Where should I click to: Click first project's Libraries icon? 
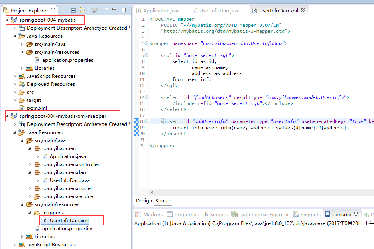(x=29, y=68)
